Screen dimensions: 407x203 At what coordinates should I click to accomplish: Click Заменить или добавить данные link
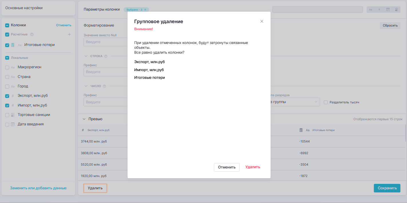click(38, 188)
